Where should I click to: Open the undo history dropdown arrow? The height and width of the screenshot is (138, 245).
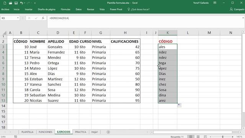[24, 3]
